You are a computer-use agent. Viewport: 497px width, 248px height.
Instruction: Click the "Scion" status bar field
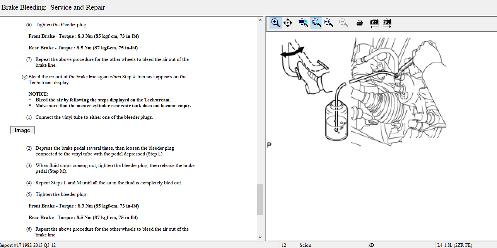(x=306, y=245)
